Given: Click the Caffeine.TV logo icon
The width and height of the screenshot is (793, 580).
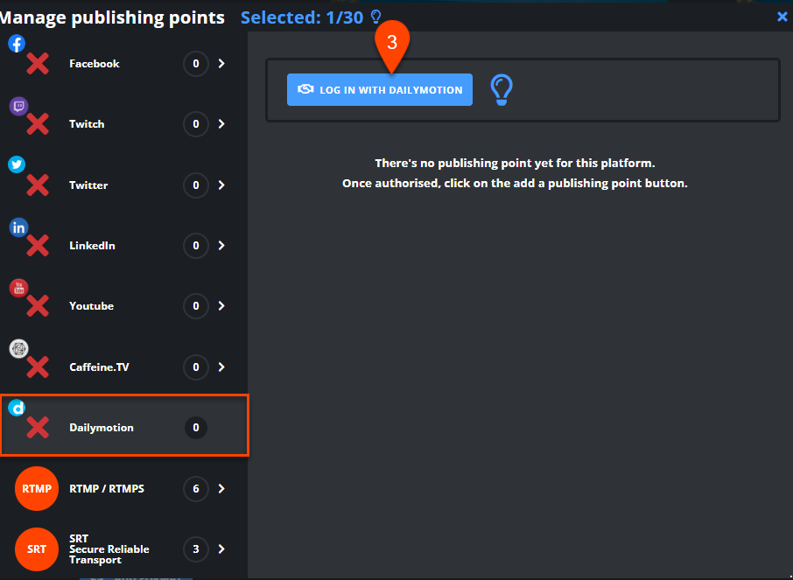Looking at the screenshot, I should point(18,349).
